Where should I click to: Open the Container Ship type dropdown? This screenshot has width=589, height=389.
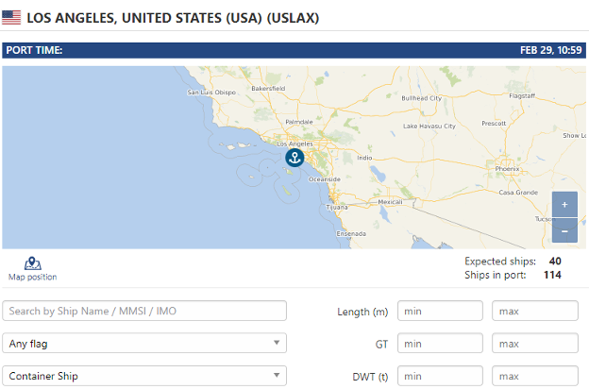click(x=144, y=376)
